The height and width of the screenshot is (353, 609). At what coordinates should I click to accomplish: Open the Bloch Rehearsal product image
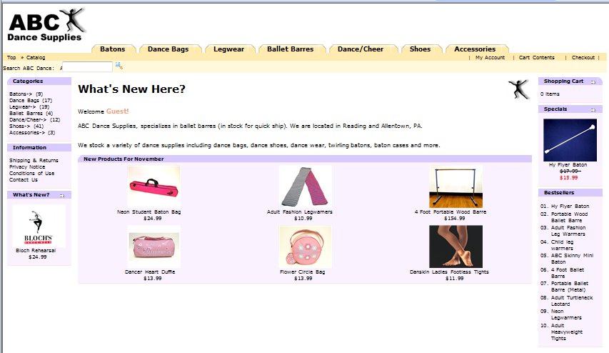pyautogui.click(x=39, y=226)
